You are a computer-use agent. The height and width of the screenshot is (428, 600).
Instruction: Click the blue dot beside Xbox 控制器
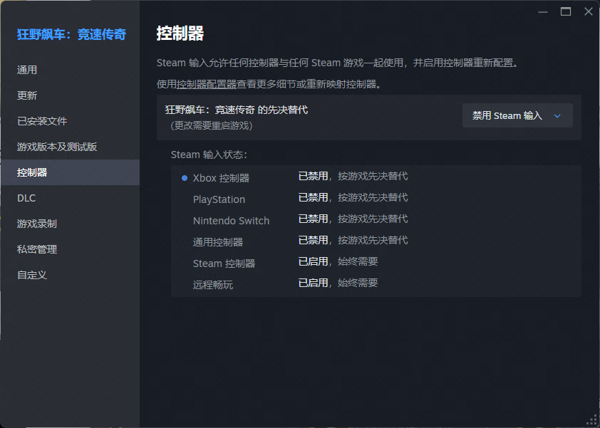click(185, 178)
